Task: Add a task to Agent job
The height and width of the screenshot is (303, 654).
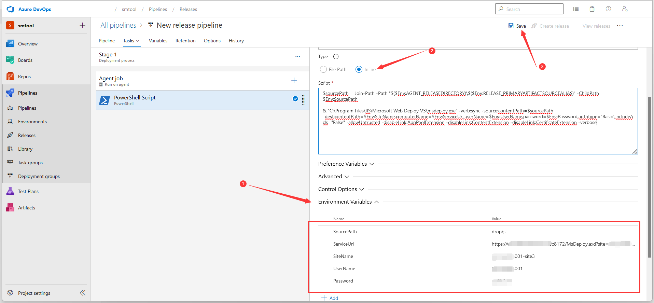Action: tap(294, 81)
